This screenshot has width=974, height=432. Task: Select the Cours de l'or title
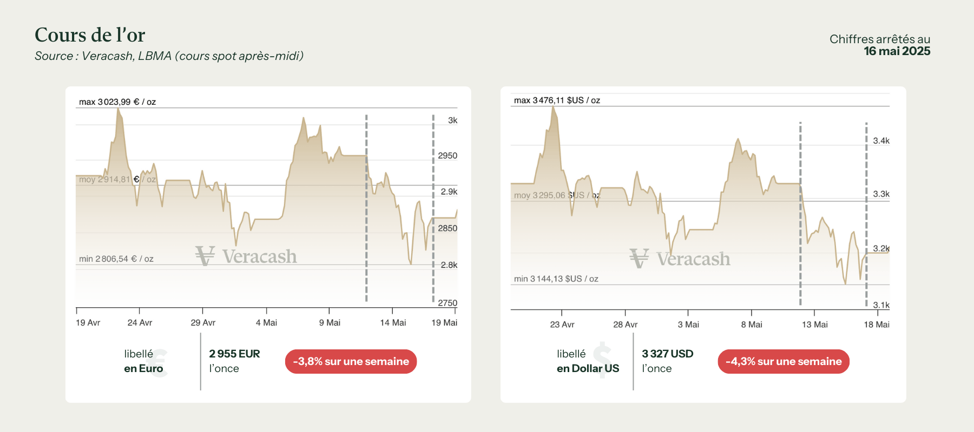click(90, 35)
